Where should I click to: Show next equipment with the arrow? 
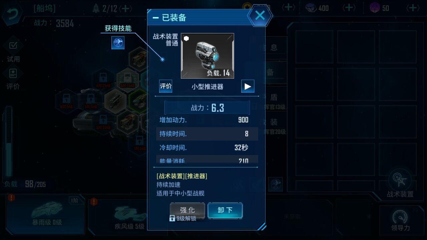(x=248, y=86)
